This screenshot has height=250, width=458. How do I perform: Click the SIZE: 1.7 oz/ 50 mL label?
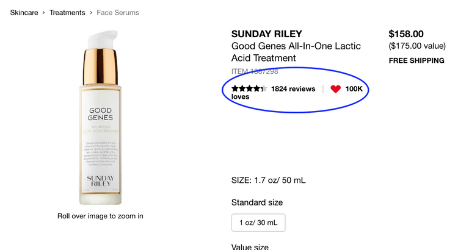point(269,180)
